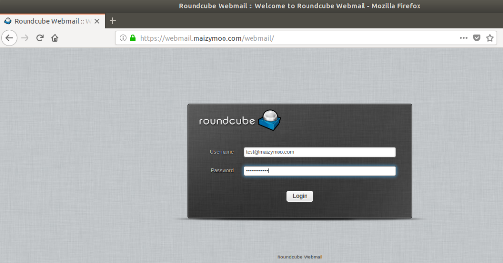Image resolution: width=503 pixels, height=263 pixels.
Task: Click the Username input field
Action: 319,152
